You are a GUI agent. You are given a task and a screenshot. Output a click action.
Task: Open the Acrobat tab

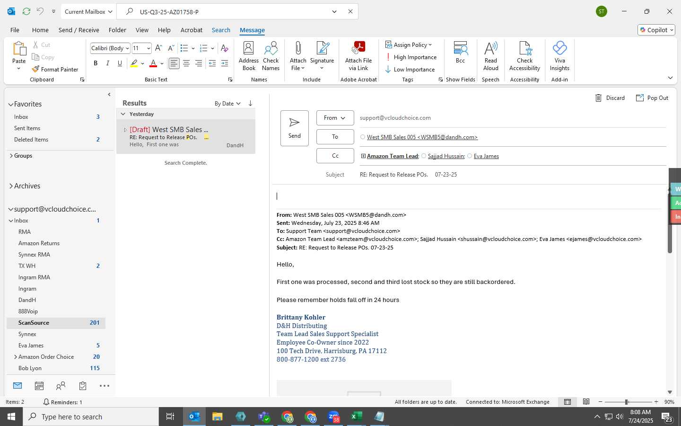(x=192, y=30)
